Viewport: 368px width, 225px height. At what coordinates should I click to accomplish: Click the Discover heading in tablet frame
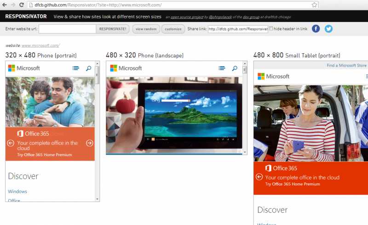click(x=272, y=210)
